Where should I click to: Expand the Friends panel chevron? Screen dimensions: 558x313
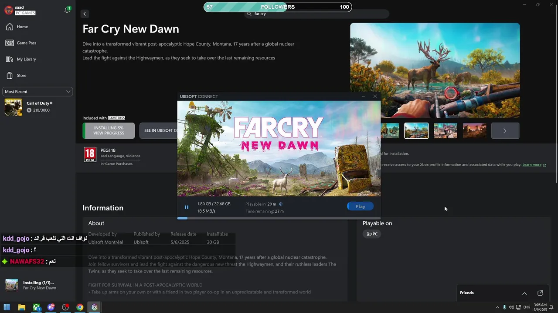click(524, 293)
